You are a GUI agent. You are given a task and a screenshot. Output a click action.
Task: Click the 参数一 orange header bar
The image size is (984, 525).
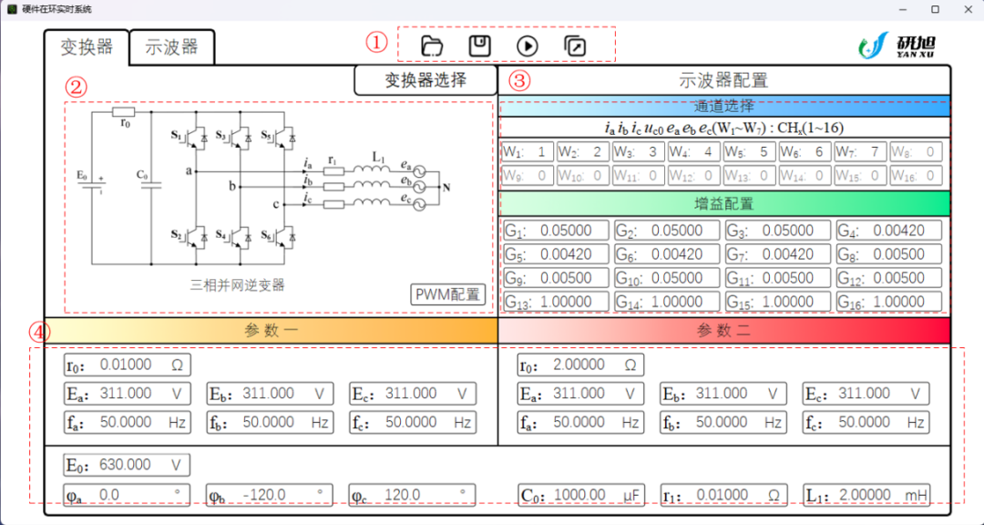click(x=272, y=330)
